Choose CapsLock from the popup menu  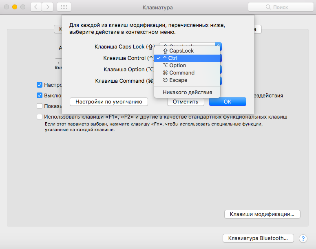178,51
